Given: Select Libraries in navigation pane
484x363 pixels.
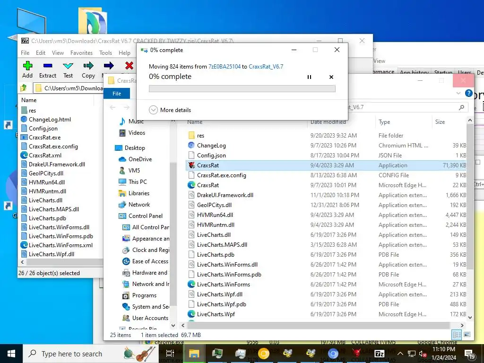Looking at the screenshot, I should pos(134,193).
